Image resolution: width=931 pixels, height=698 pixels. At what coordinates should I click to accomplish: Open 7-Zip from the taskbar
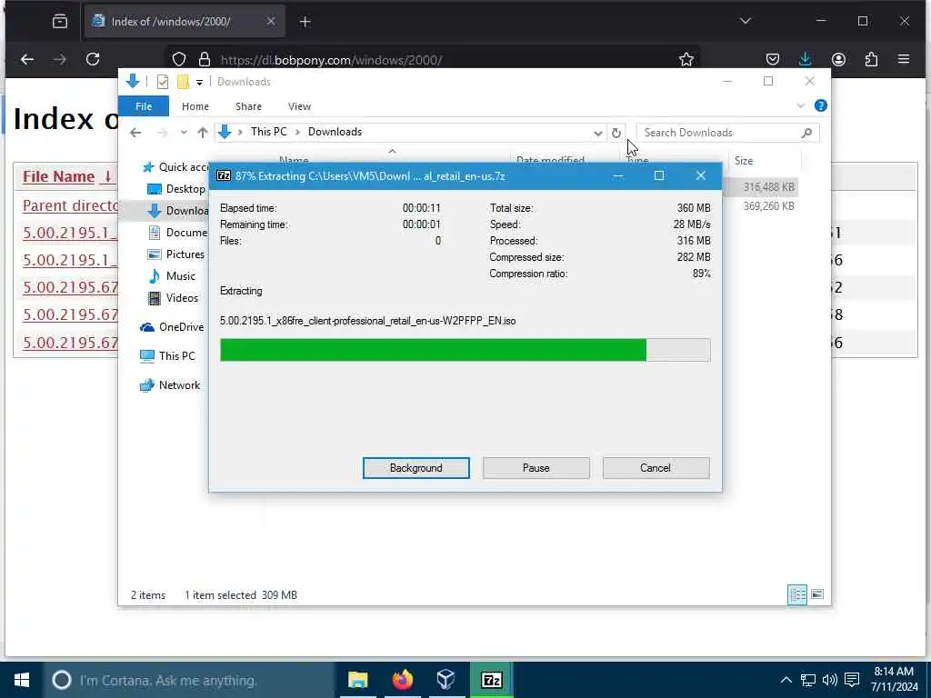point(492,680)
